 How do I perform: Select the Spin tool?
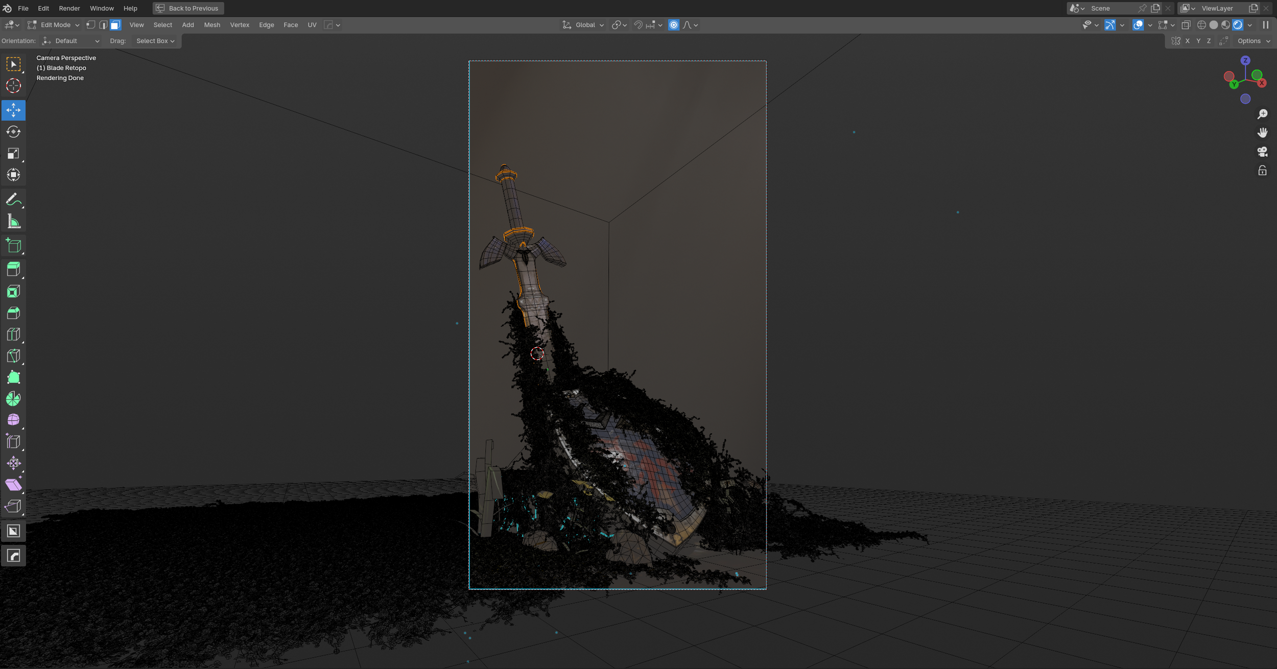point(13,399)
